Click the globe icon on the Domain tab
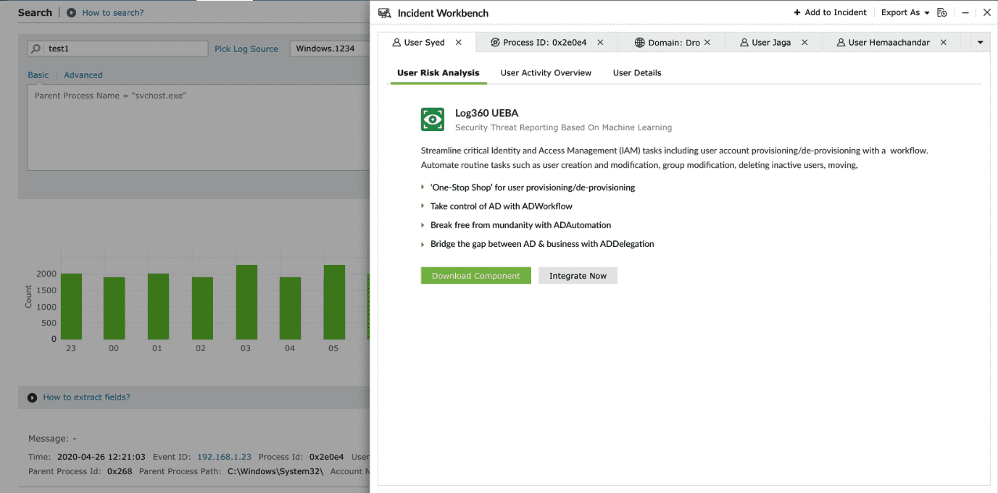Image resolution: width=998 pixels, height=493 pixels. (x=639, y=43)
